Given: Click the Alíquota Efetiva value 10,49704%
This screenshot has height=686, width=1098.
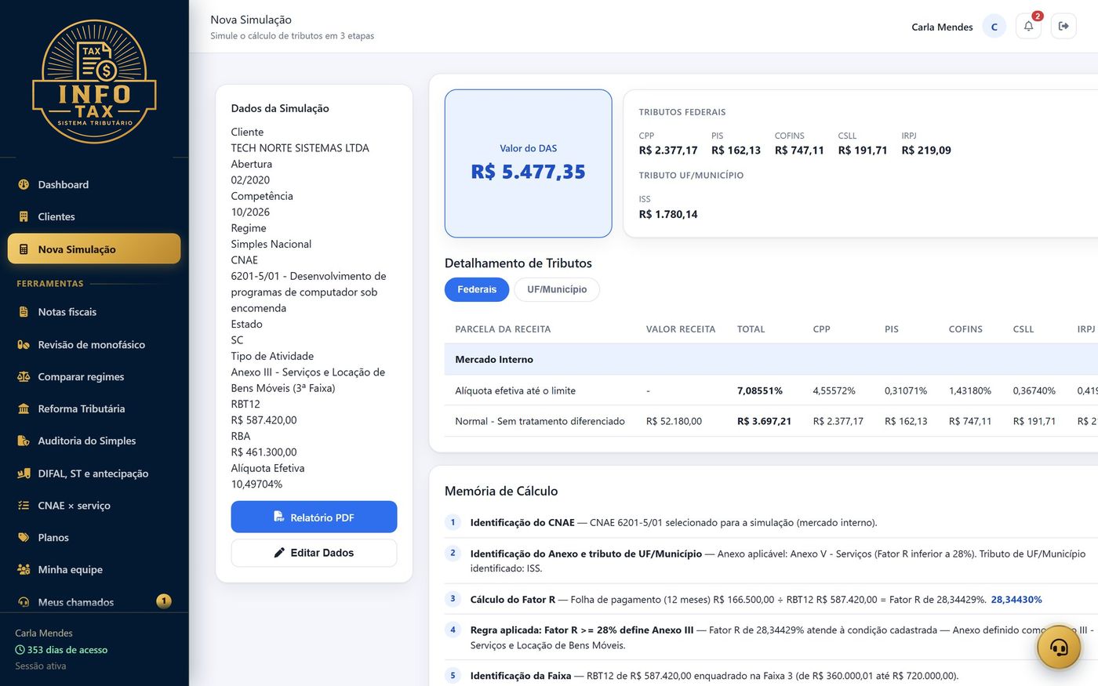Looking at the screenshot, I should (x=256, y=484).
